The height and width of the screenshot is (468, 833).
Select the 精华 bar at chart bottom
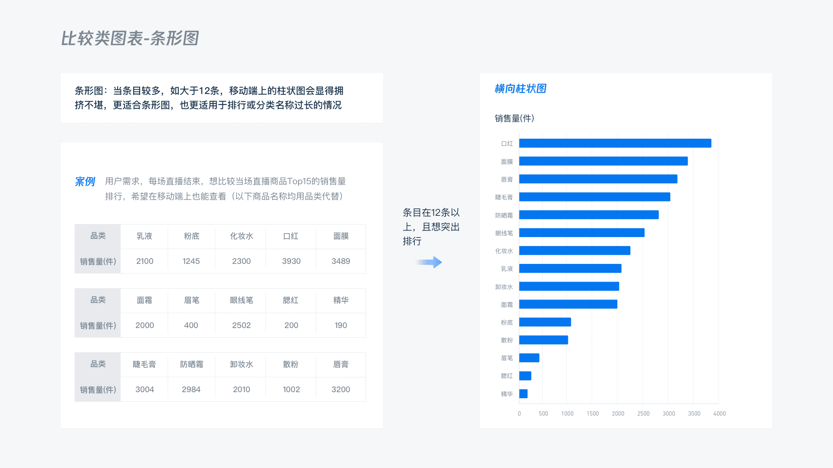pos(523,394)
